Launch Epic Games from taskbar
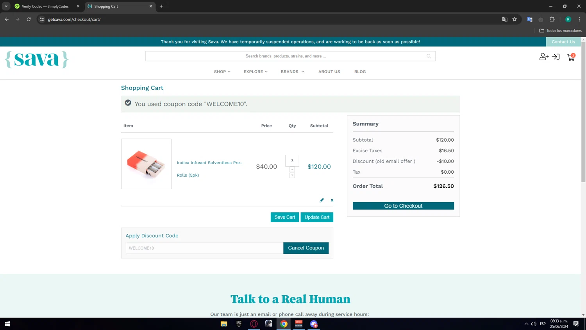 [x=239, y=324]
